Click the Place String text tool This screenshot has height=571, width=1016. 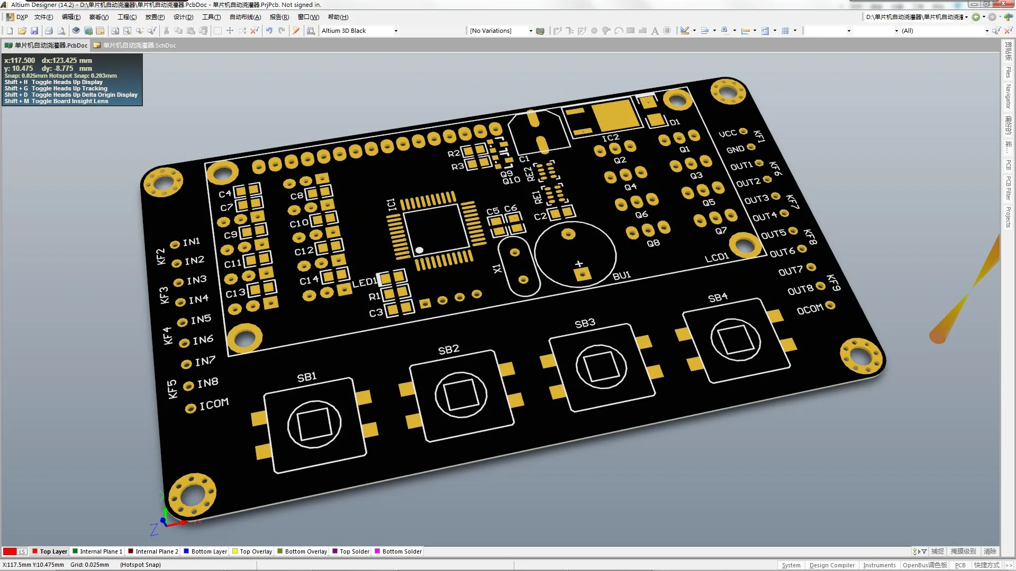[655, 31]
